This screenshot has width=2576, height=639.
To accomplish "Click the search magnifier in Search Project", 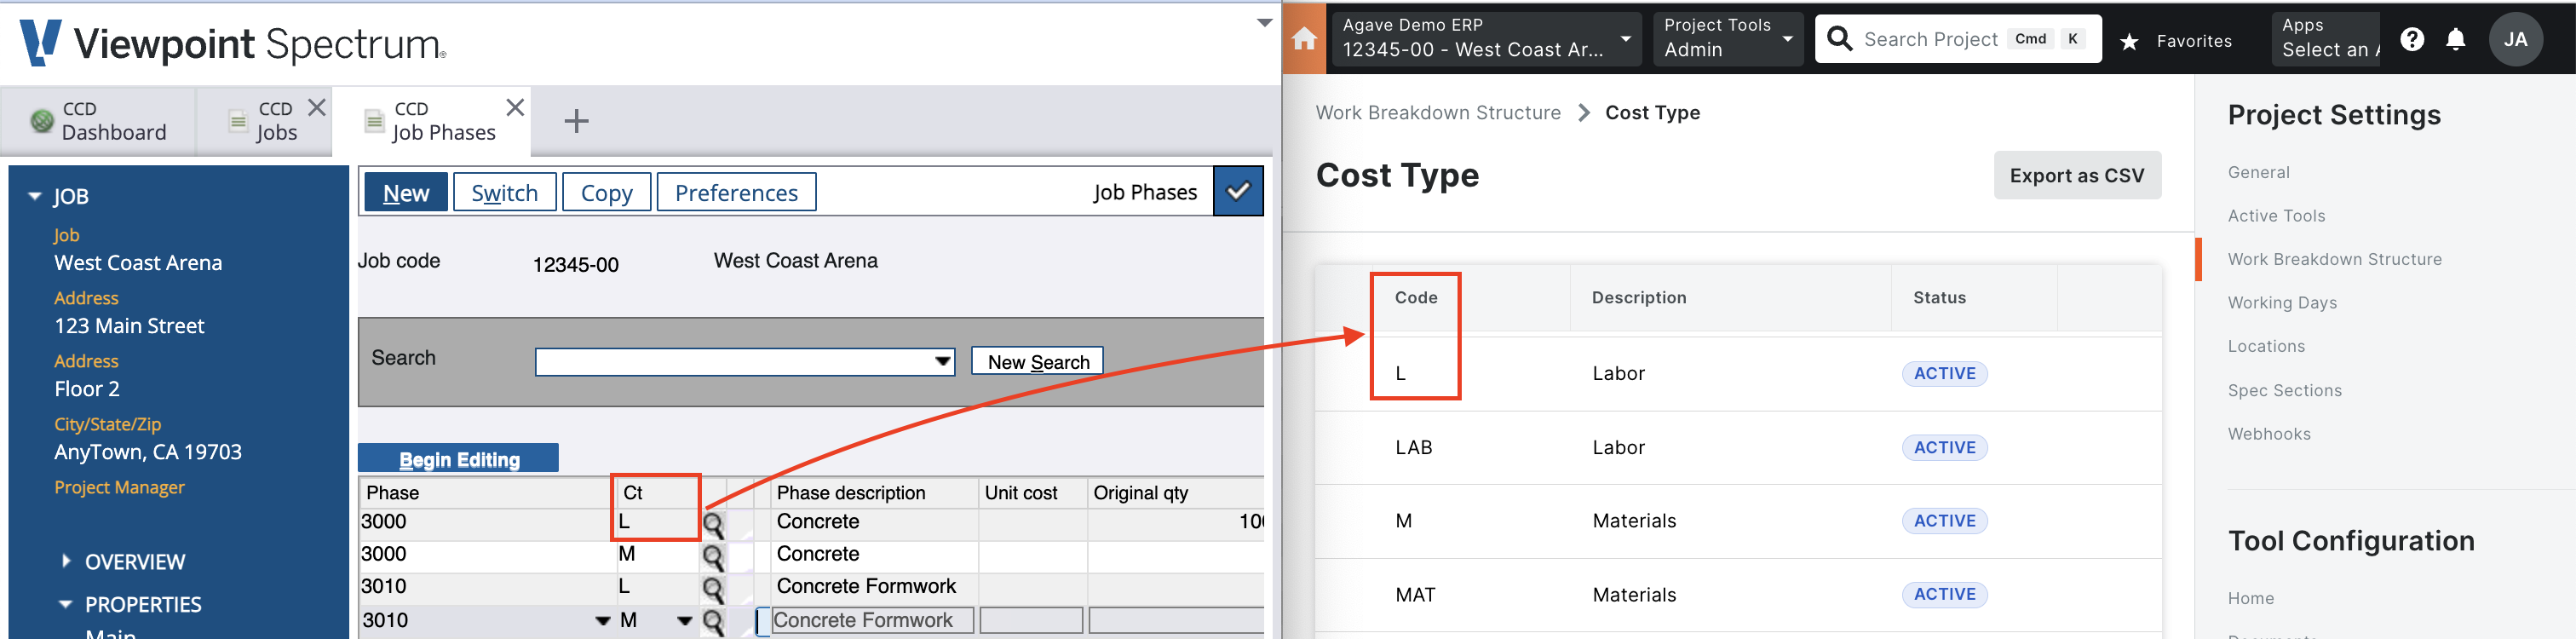I will pyautogui.click(x=1839, y=39).
